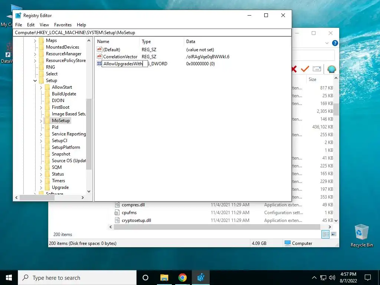Image resolution: width=380 pixels, height=285 pixels.
Task: Click the 0x00000000 (0) data value
Action: click(200, 64)
